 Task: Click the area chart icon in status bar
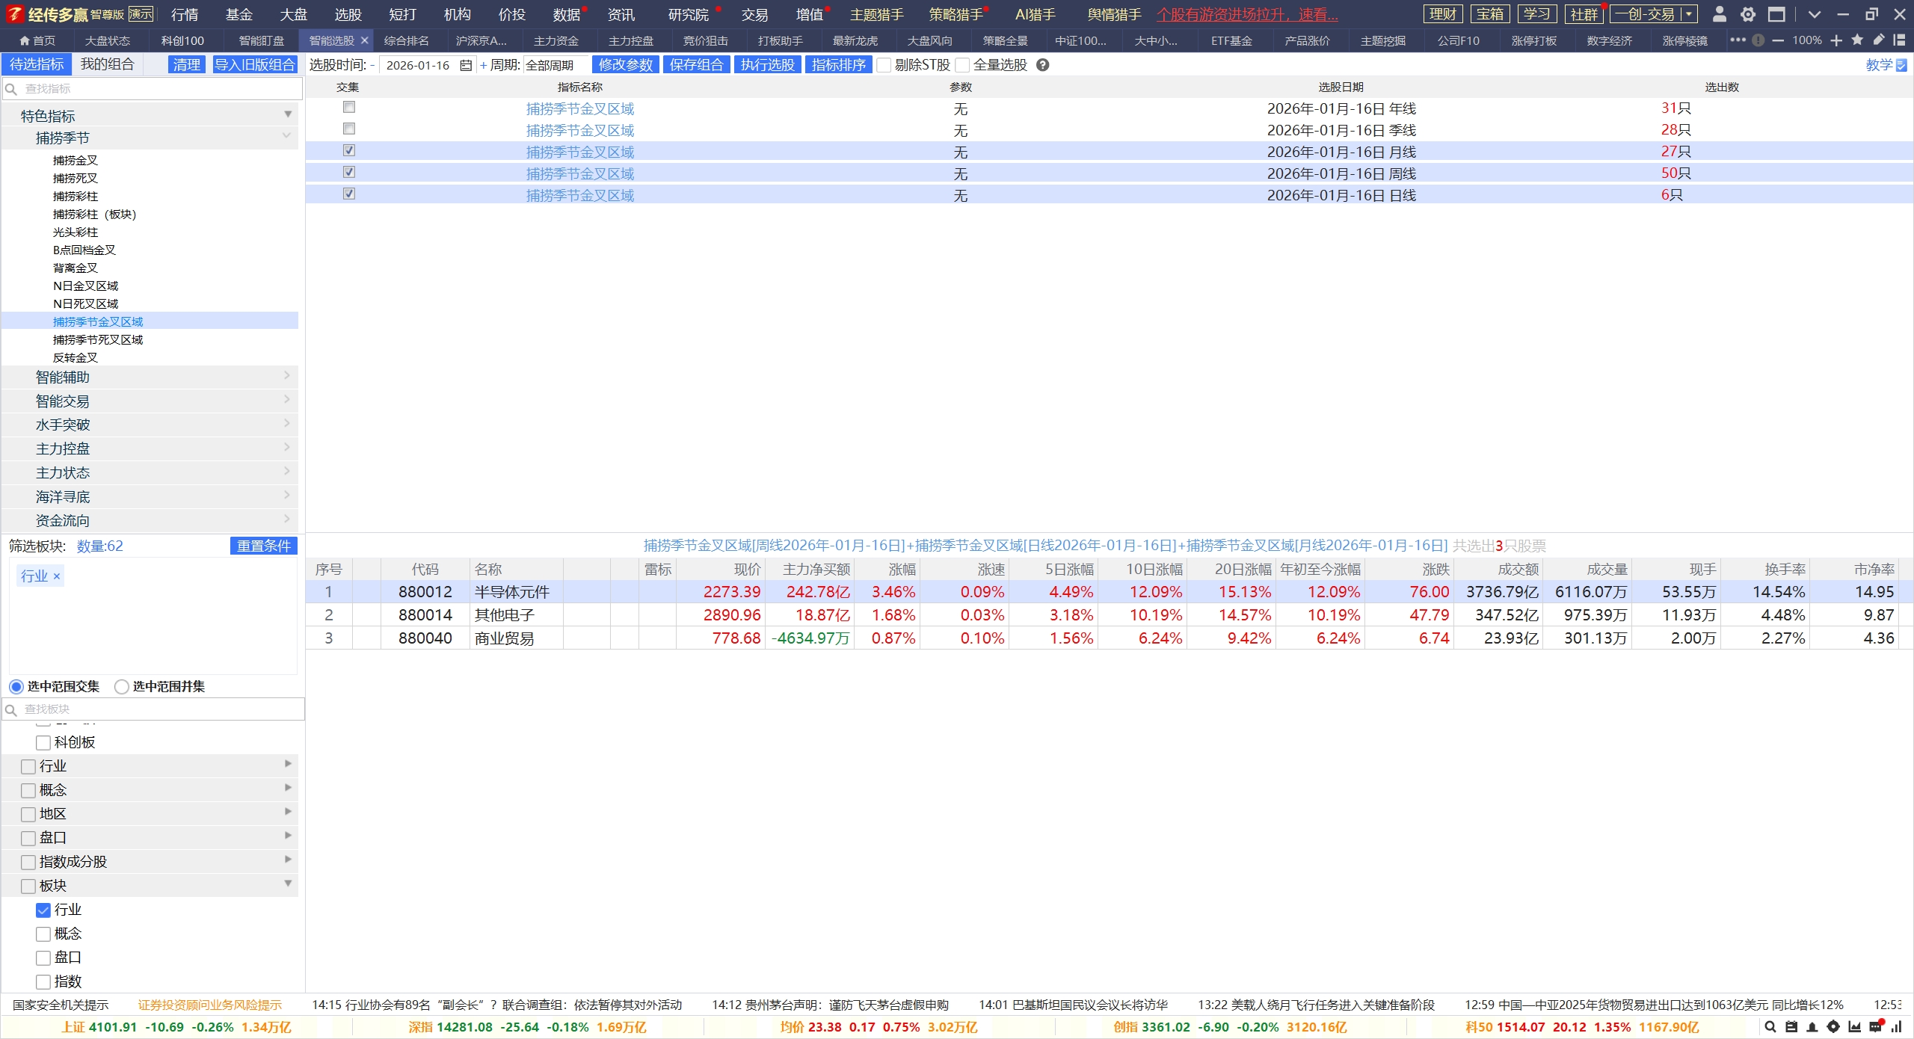point(1854,1027)
